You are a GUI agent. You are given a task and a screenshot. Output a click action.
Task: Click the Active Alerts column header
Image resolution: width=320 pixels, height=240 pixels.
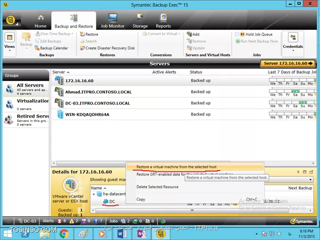pyautogui.click(x=164, y=72)
